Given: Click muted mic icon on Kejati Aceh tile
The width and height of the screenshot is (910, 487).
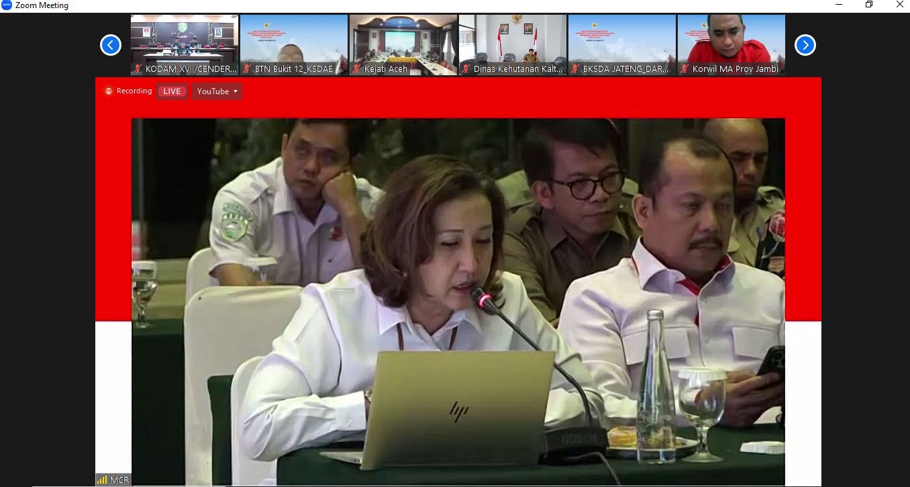Looking at the screenshot, I should pyautogui.click(x=357, y=69).
